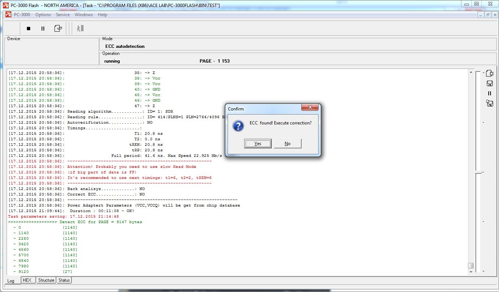The height and width of the screenshot is (292, 499).
Task: Switch to the Structure tab
Action: (x=46, y=280)
